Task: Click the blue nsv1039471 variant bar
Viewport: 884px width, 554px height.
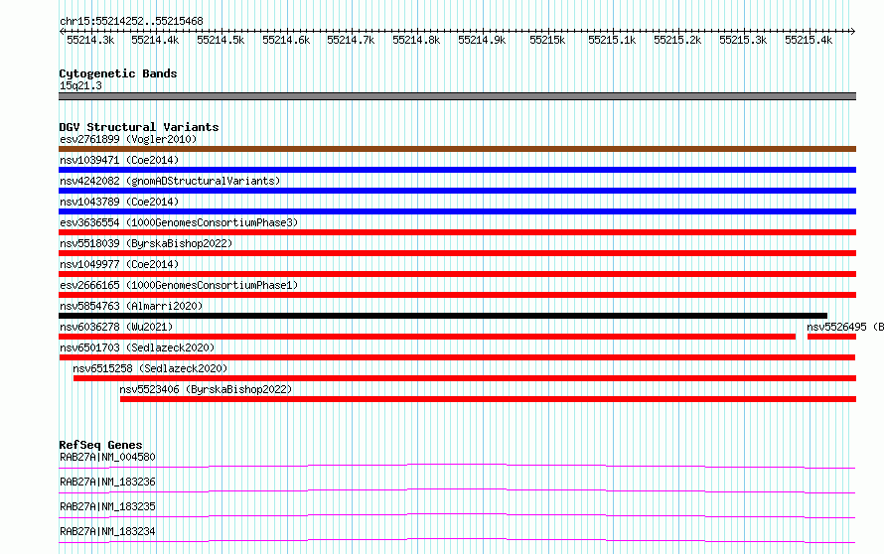Action: coord(457,170)
